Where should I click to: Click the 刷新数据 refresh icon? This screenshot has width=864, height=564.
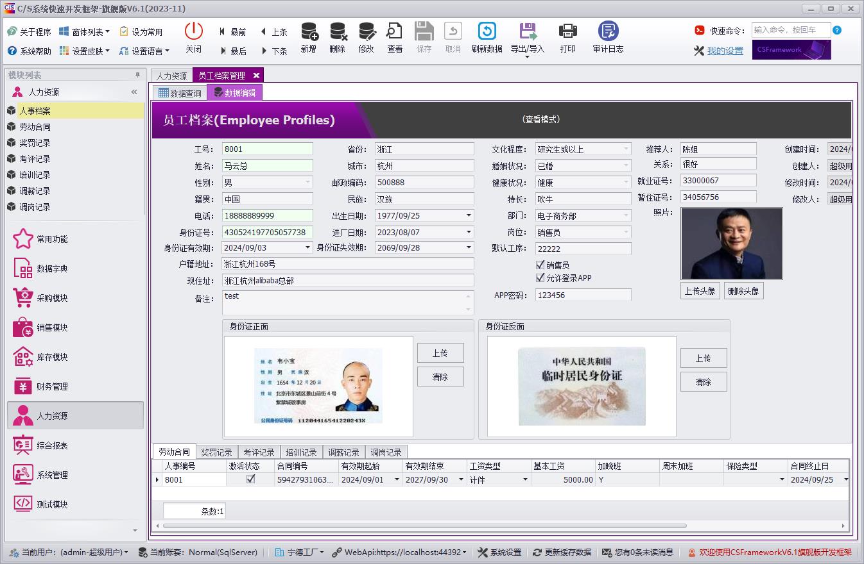[x=487, y=37]
